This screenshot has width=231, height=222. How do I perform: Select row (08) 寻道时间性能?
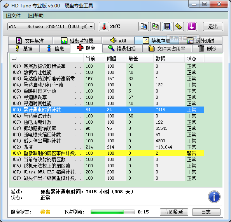coord(108,103)
